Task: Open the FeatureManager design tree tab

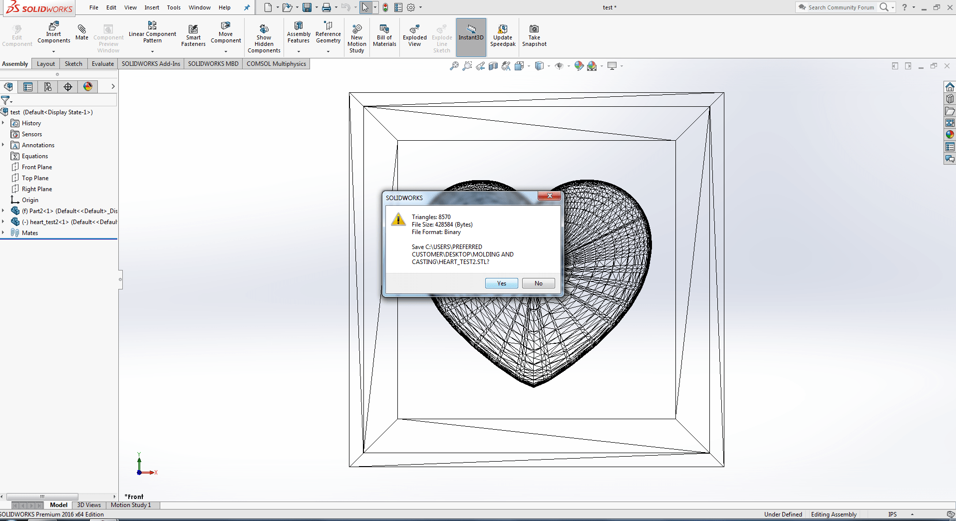Action: (8, 86)
